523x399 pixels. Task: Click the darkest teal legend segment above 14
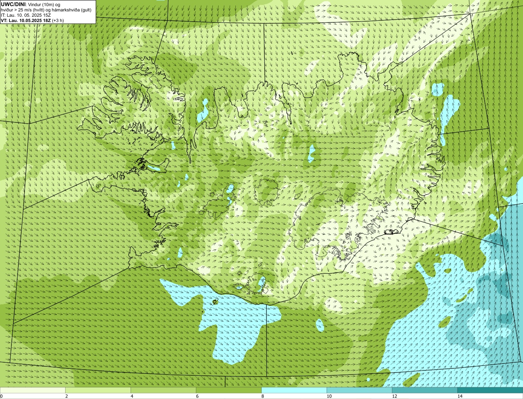pyautogui.click(x=490, y=390)
